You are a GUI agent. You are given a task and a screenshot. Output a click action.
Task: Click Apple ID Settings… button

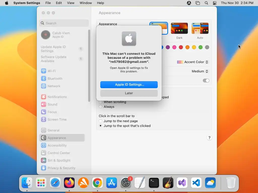(x=129, y=85)
